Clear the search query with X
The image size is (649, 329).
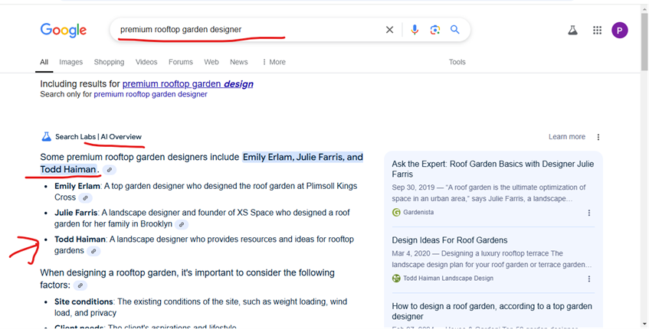(x=389, y=30)
